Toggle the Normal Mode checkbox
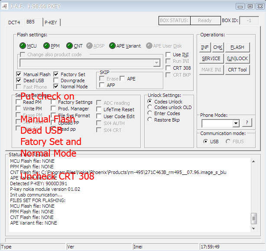Viewport: 266px width, 251px height. [x=56, y=87]
